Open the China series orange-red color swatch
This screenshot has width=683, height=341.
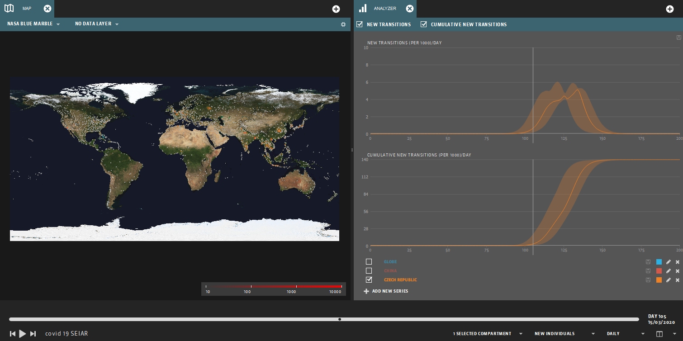[x=659, y=271]
